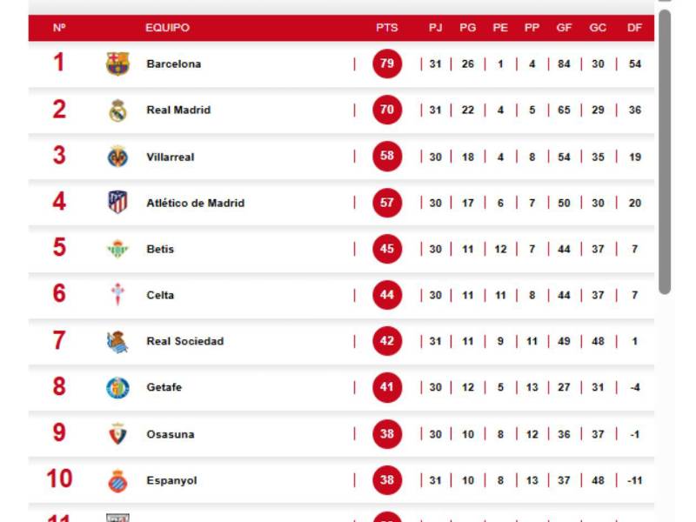This screenshot has width=696, height=522.
Task: Click the EQUIPO column header
Action: pos(165,27)
